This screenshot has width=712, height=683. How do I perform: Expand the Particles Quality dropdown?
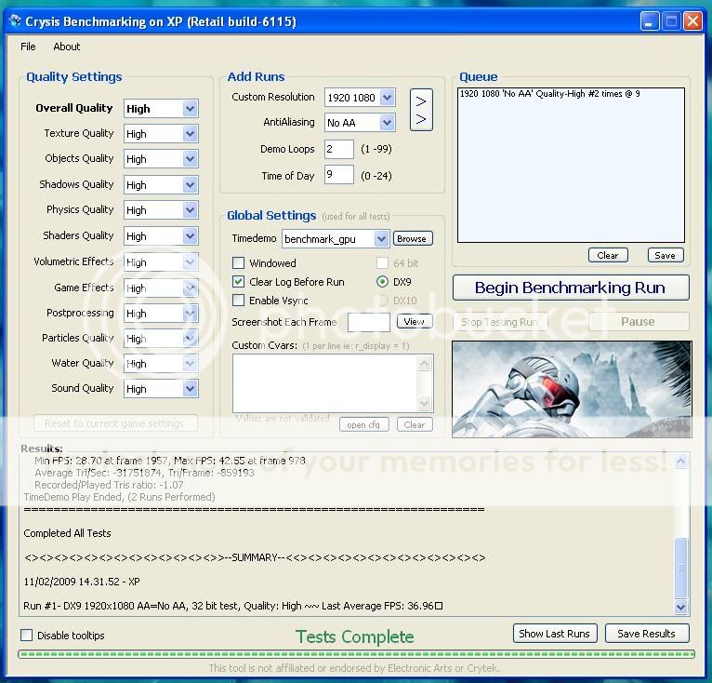pos(191,339)
